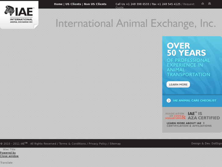Click the IAE is AZA Certified text

click(204, 116)
